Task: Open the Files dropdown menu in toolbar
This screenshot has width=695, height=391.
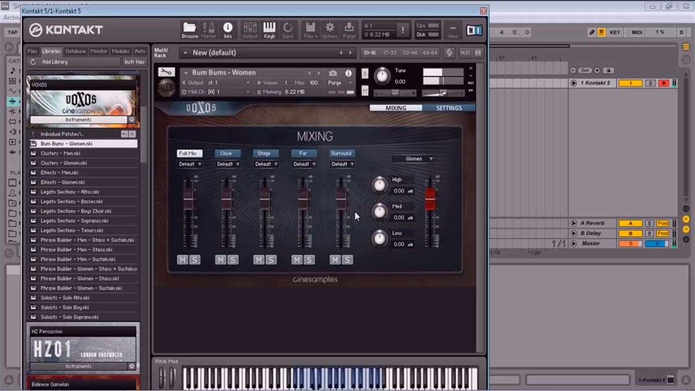Action: 310,30
